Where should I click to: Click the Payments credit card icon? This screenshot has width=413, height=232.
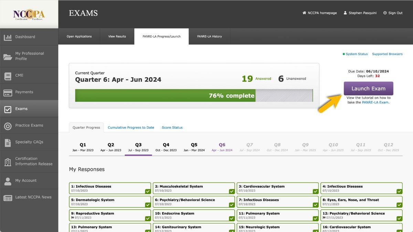tap(8, 92)
